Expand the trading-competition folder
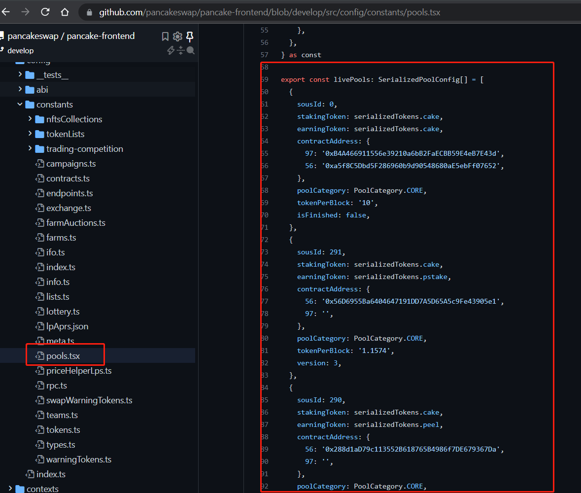The width and height of the screenshot is (581, 493). click(x=30, y=149)
